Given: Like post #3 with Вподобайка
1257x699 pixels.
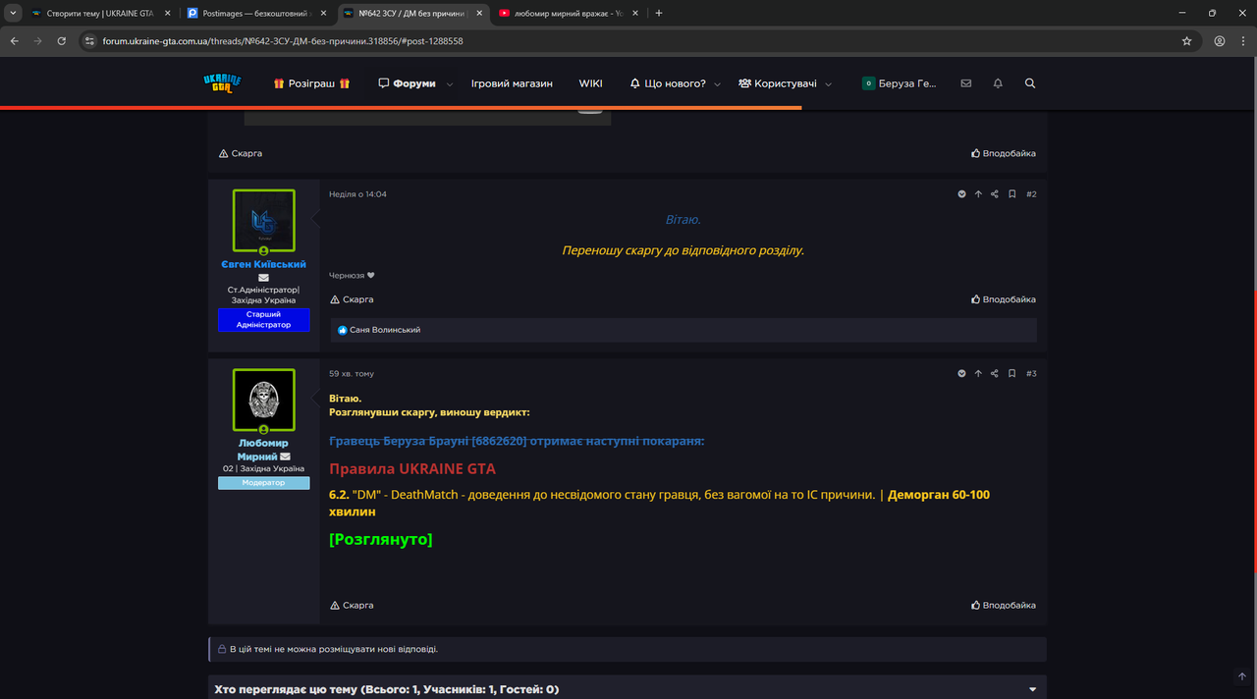Looking at the screenshot, I should point(1004,606).
